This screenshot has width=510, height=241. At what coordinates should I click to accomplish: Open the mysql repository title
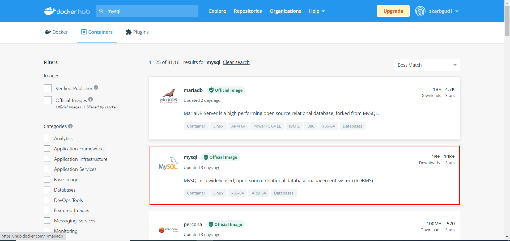point(190,157)
